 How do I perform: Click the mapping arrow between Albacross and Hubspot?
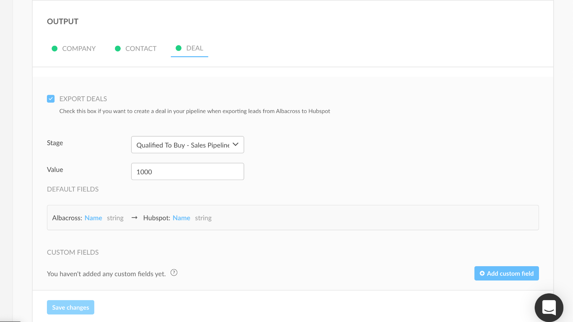(x=134, y=218)
